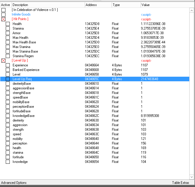Viewport: 195px width, 187px height.
Task: Click perception value 156
Action: (143, 143)
